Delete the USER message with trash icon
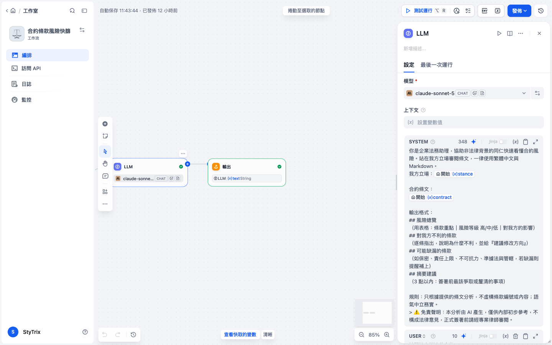This screenshot has width=552, height=345. [x=516, y=336]
